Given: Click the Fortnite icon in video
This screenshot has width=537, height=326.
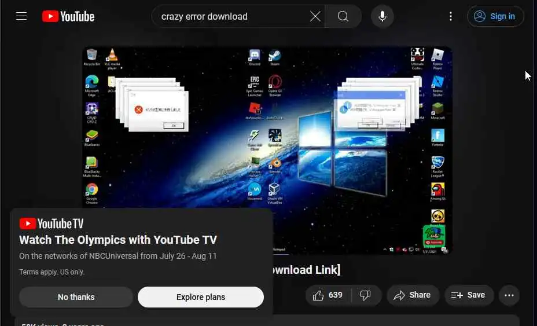Looking at the screenshot, I should 437,138.
